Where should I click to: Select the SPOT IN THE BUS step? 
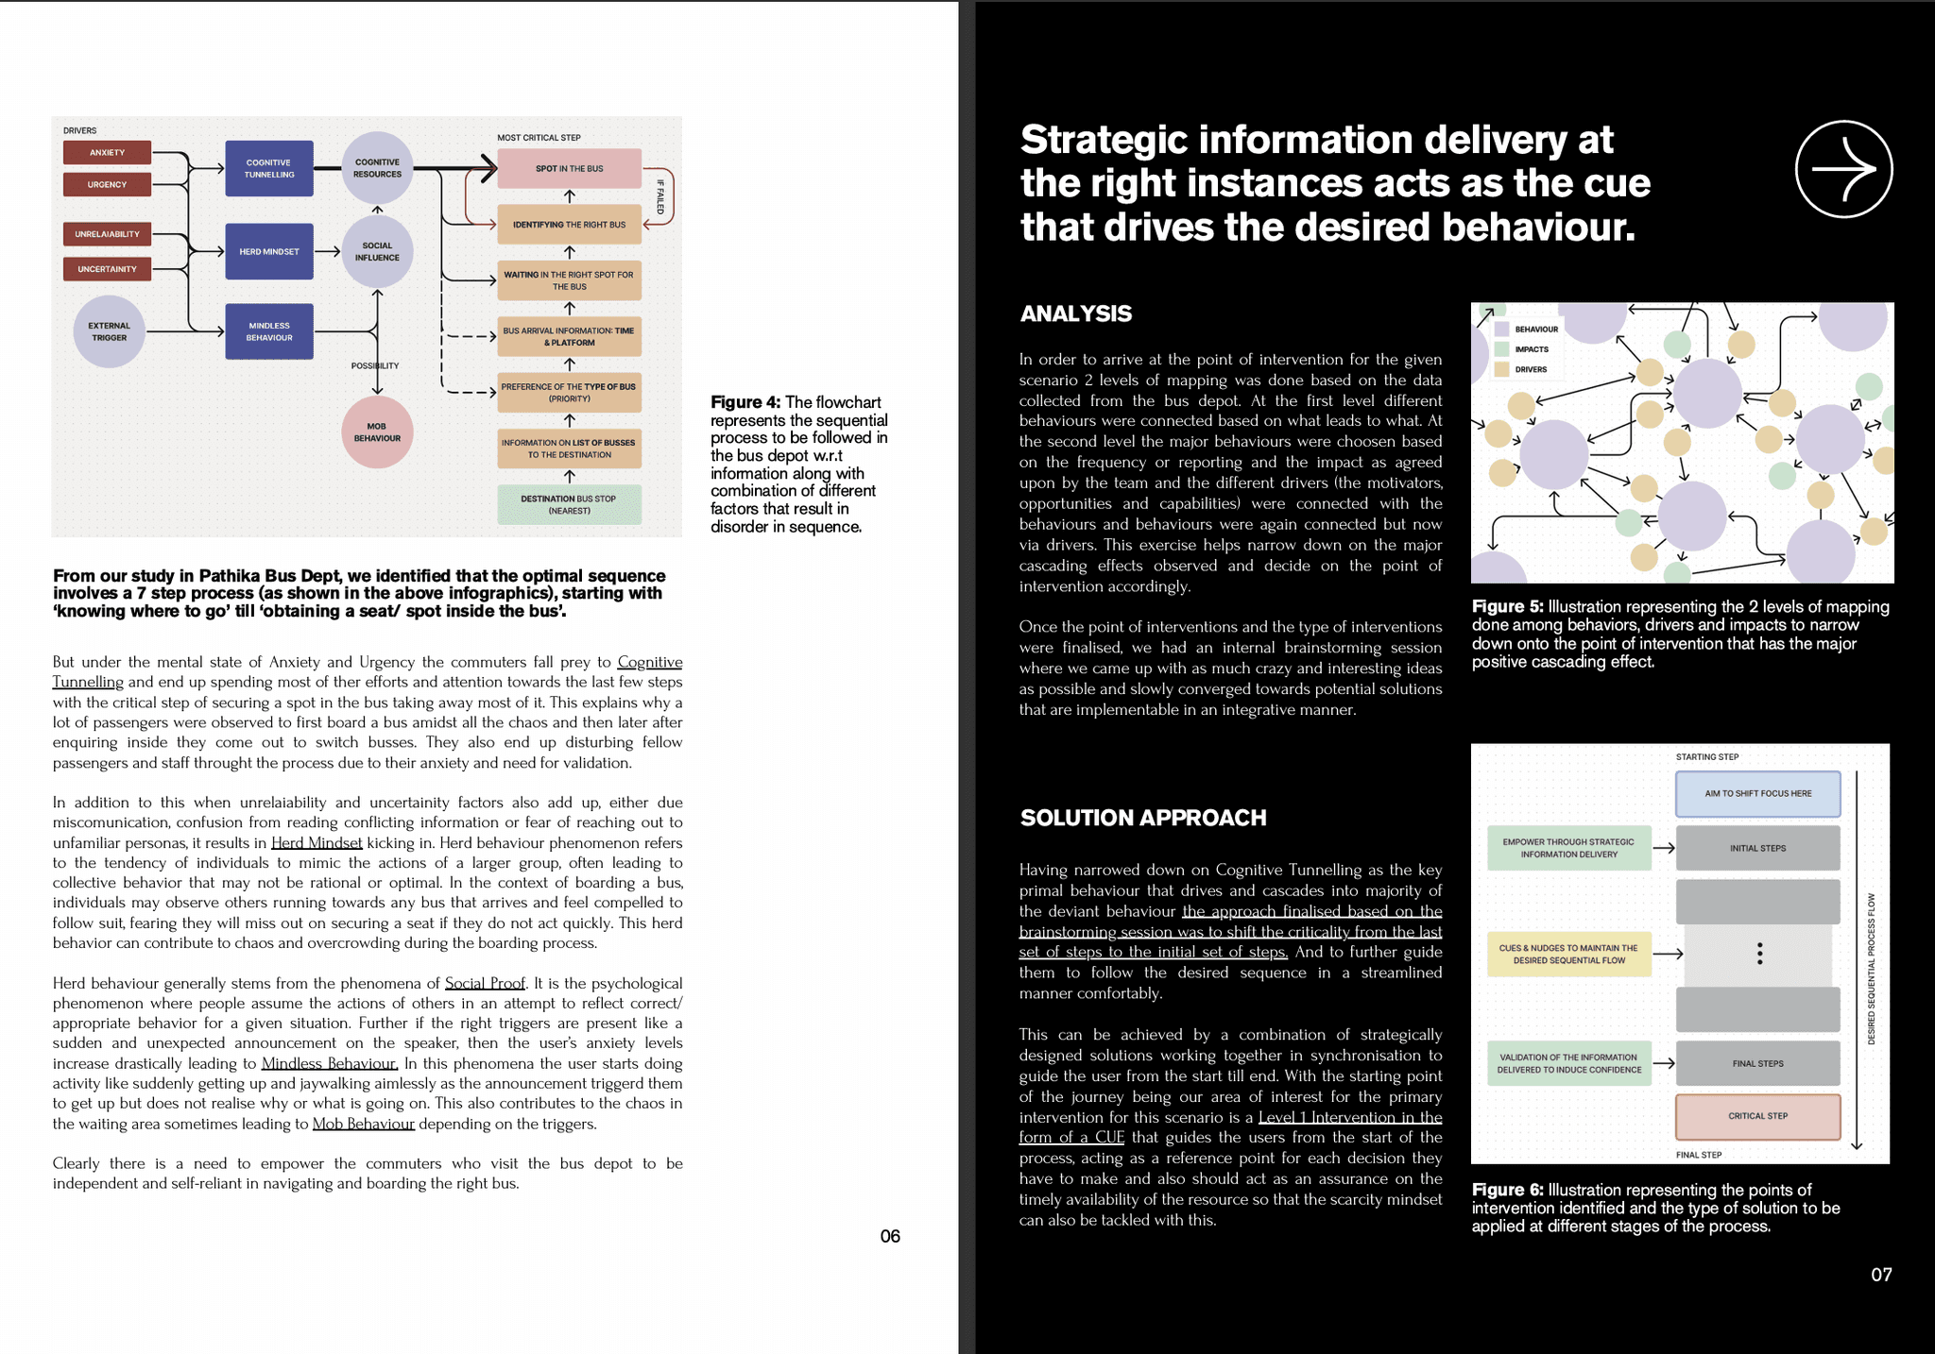tap(569, 169)
